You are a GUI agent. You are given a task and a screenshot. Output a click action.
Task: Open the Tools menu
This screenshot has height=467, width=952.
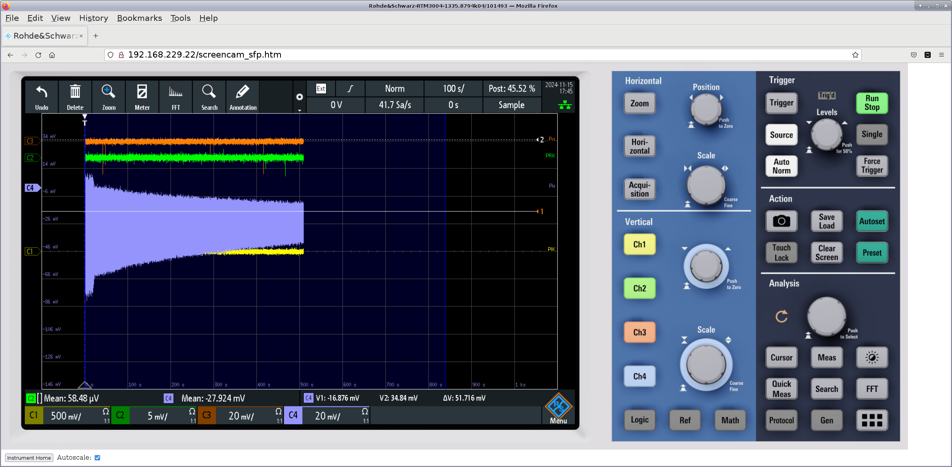180,18
